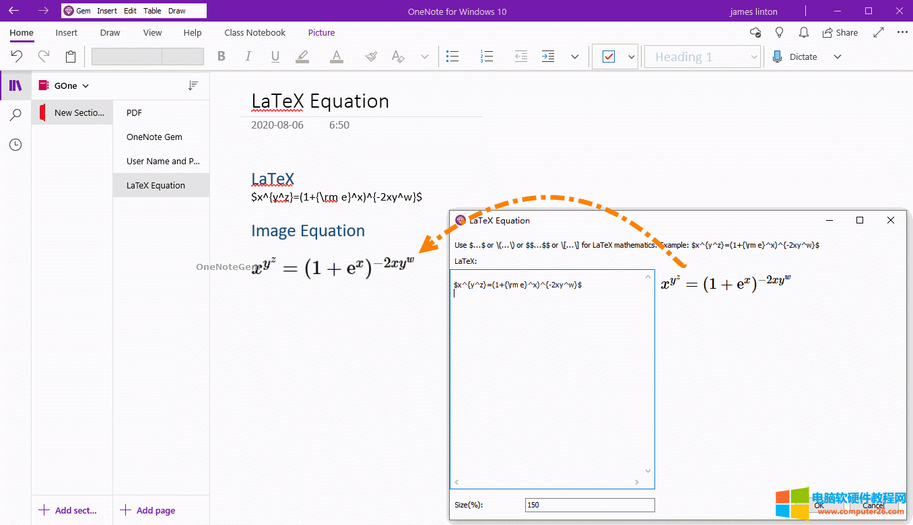Open the notifications bell icon
Screen dimensions: 913x525
(x=803, y=32)
